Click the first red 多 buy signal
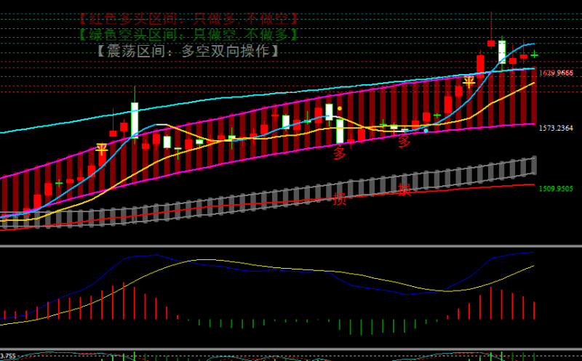Screen dimensions: 582x361 339,153
